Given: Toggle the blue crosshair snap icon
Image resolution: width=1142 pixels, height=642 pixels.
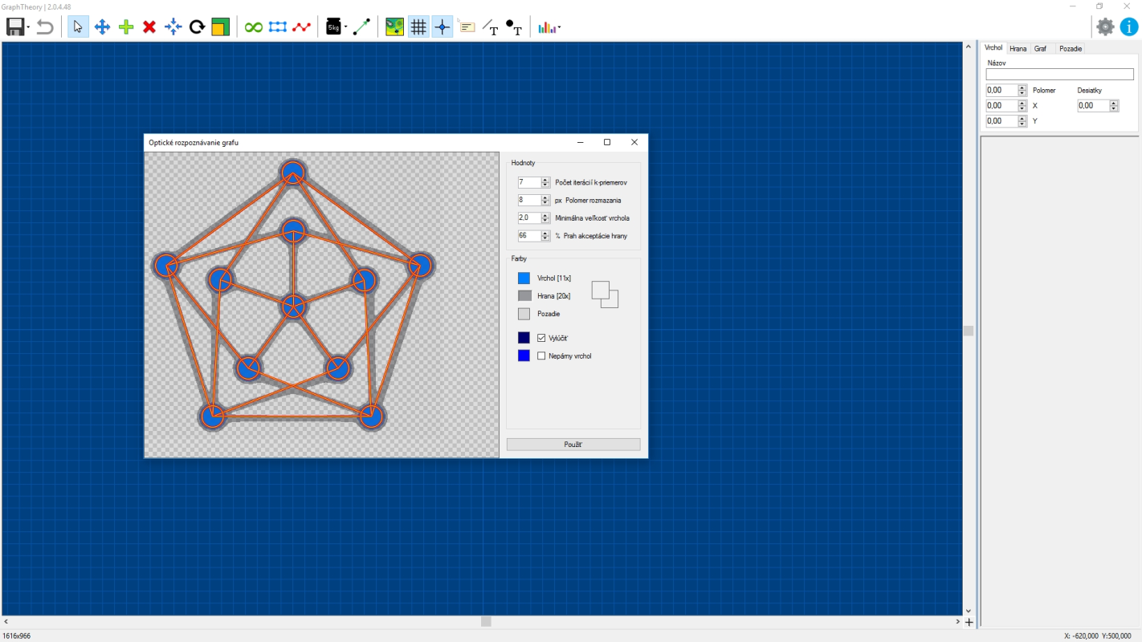Looking at the screenshot, I should (x=443, y=27).
